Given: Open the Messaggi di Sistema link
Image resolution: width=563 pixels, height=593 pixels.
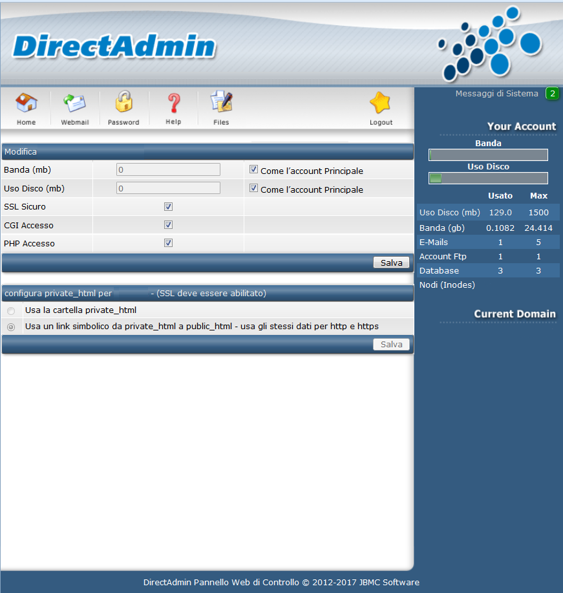Looking at the screenshot, I should pos(496,94).
